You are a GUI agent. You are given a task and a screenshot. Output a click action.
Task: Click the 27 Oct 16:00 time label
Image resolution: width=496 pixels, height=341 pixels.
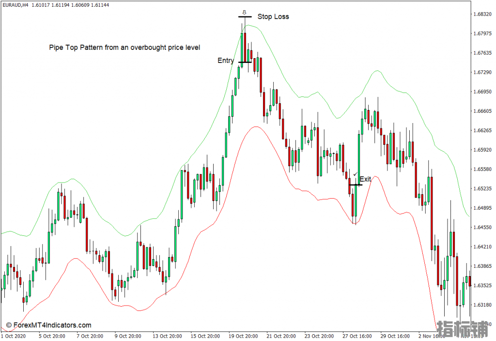coord(357,336)
